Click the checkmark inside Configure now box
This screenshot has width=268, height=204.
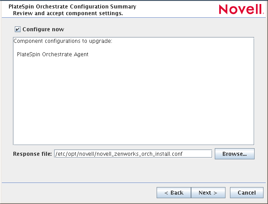point(17,29)
